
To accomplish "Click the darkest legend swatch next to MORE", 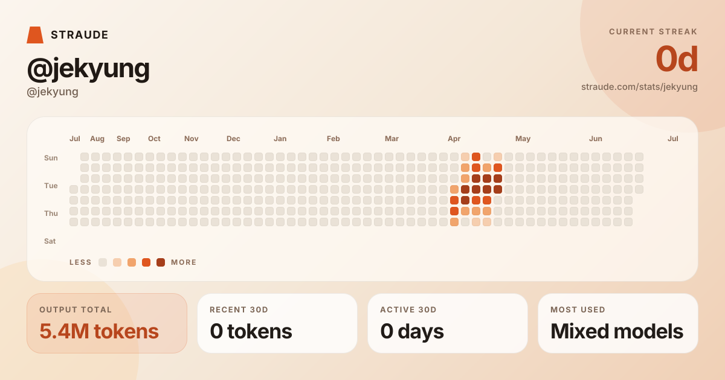I will tap(161, 262).
